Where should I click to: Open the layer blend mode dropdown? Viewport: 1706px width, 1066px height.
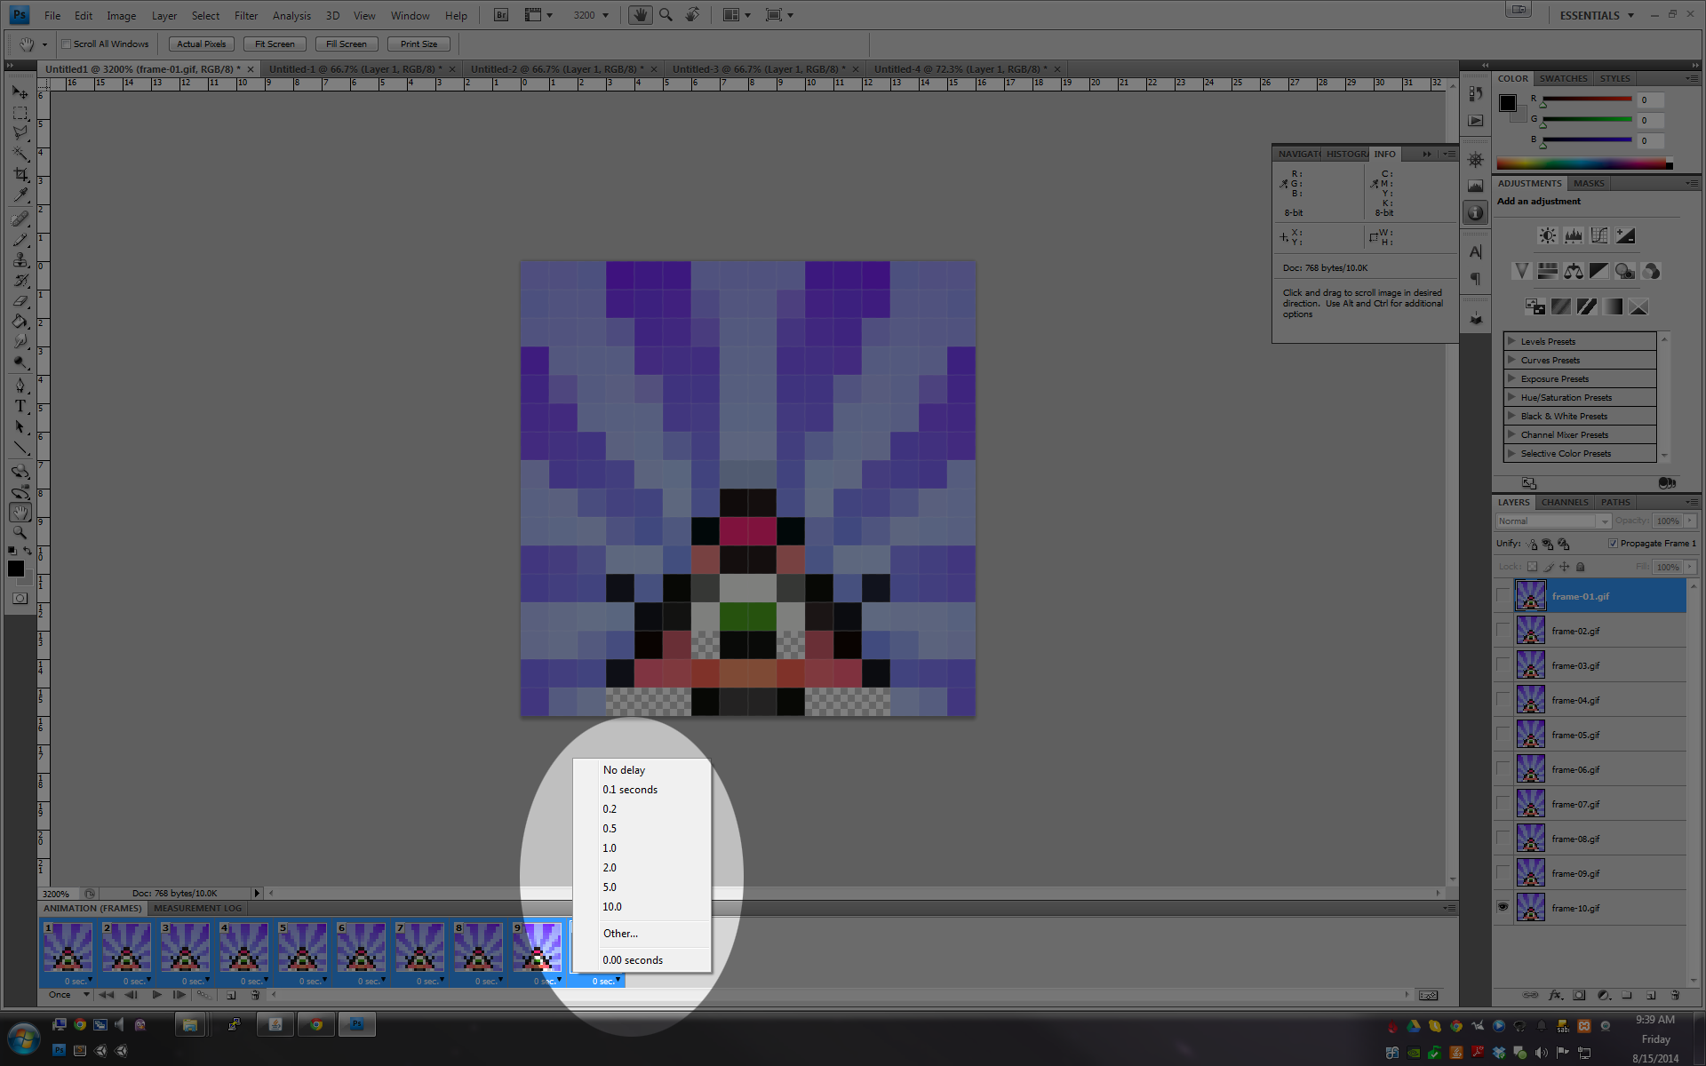(1553, 521)
